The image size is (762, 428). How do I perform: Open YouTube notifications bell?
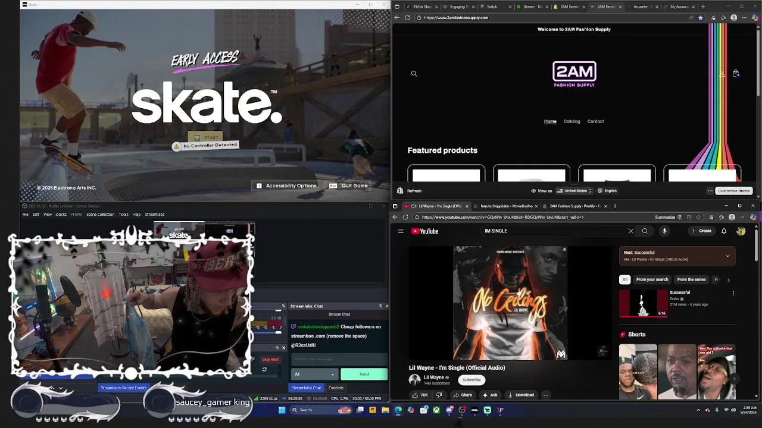[x=724, y=231]
